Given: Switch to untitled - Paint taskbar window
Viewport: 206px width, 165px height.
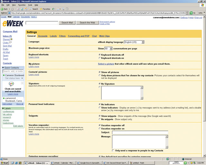Looking at the screenshot, I should 142,163.
